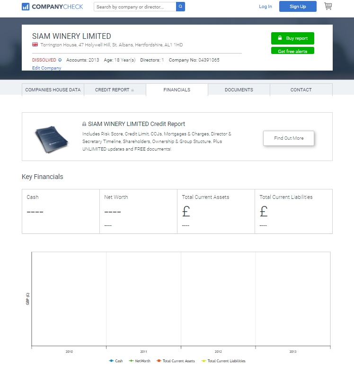
Task: Click the info icon next to DISSOLVED
Action: click(60, 60)
